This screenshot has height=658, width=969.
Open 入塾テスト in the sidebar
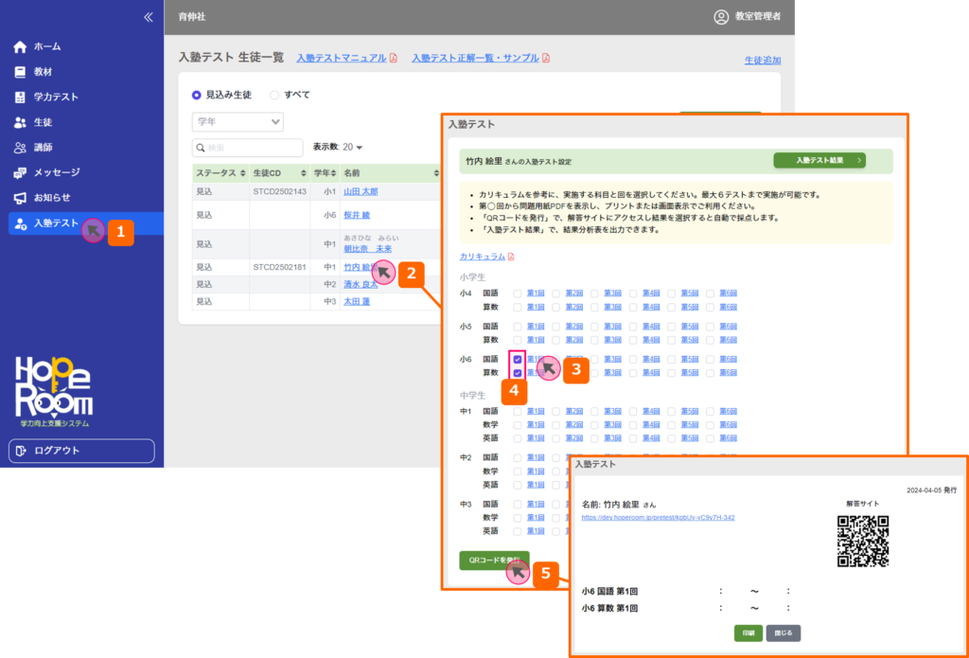[57, 223]
